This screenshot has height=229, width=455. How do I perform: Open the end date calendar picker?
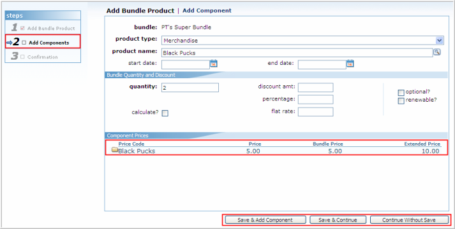[x=350, y=64]
